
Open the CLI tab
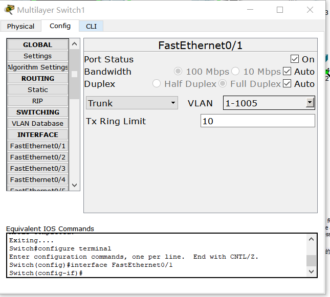pyautogui.click(x=91, y=26)
